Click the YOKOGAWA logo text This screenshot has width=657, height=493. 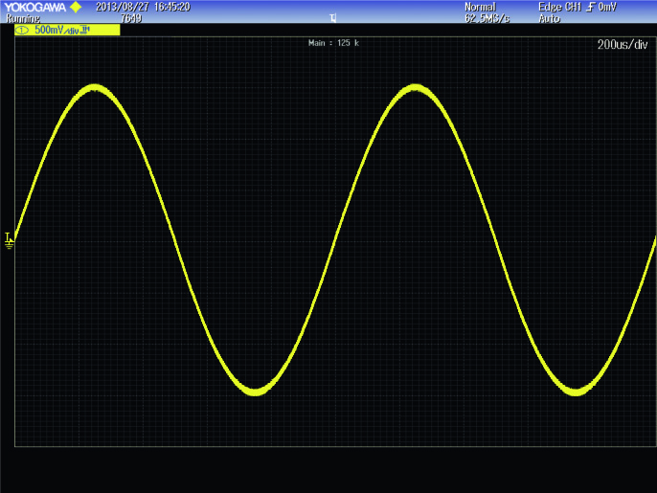click(x=34, y=7)
